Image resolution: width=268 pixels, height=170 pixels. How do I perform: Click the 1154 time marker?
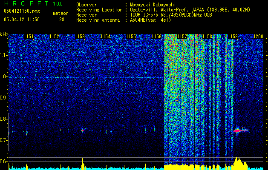click(x=106, y=37)
